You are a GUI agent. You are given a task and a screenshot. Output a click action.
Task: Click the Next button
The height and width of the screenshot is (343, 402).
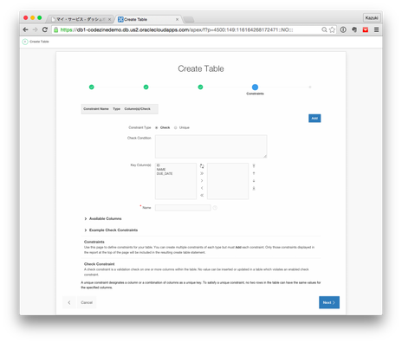coord(329,302)
